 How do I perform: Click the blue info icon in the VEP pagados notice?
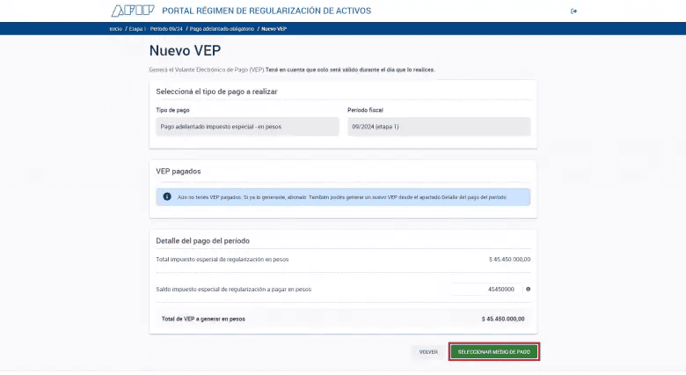167,197
